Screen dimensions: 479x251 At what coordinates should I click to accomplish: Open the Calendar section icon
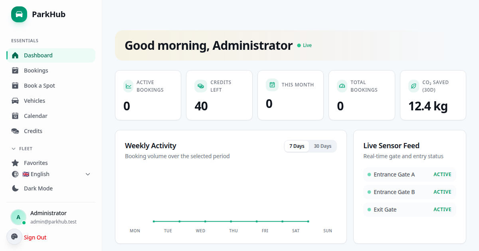pyautogui.click(x=15, y=116)
